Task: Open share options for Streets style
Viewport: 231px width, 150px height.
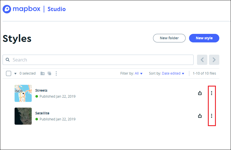Action: (x=200, y=93)
